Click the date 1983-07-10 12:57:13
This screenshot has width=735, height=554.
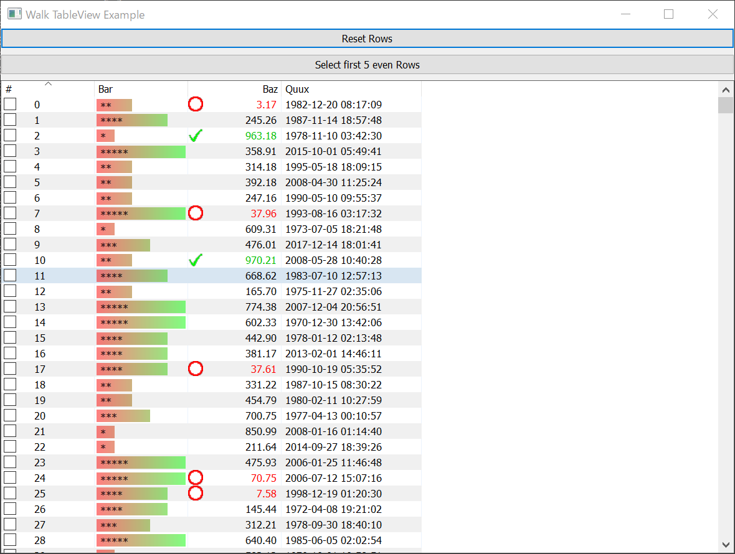pyautogui.click(x=333, y=276)
